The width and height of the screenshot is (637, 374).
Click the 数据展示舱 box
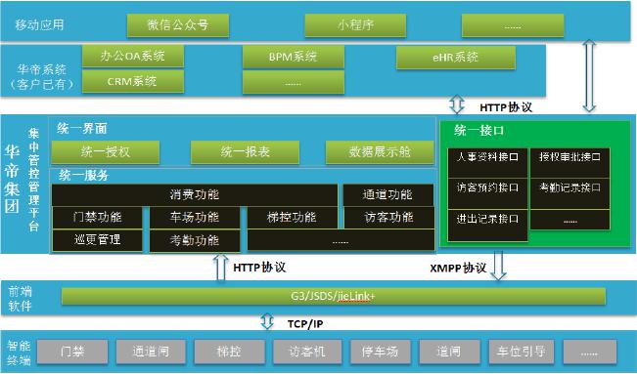[x=380, y=152]
